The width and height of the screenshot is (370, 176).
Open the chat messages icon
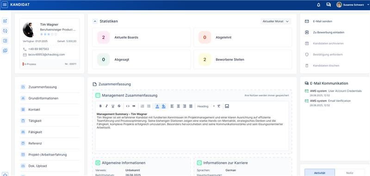(328, 5)
